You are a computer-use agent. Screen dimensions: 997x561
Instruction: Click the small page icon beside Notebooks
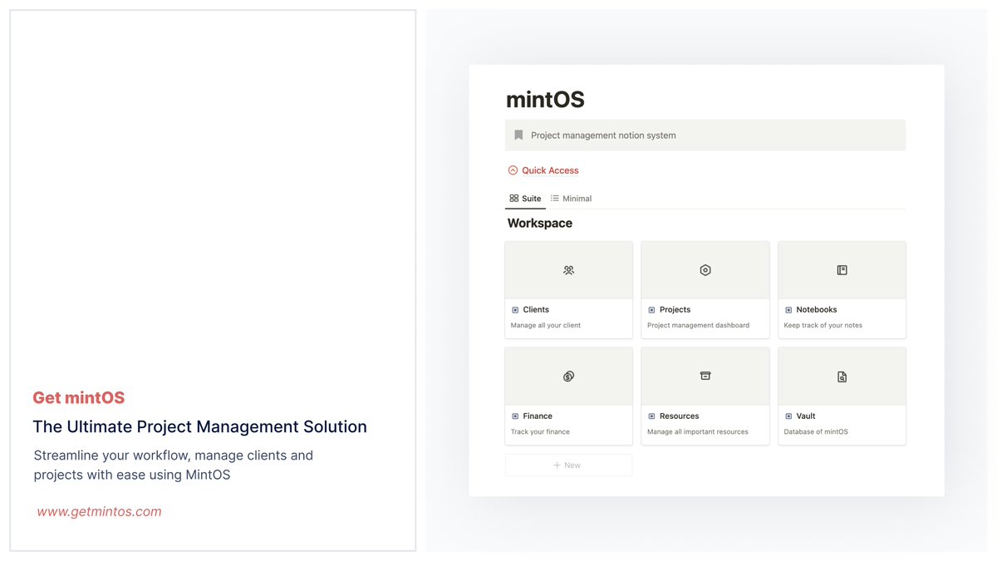coord(788,310)
